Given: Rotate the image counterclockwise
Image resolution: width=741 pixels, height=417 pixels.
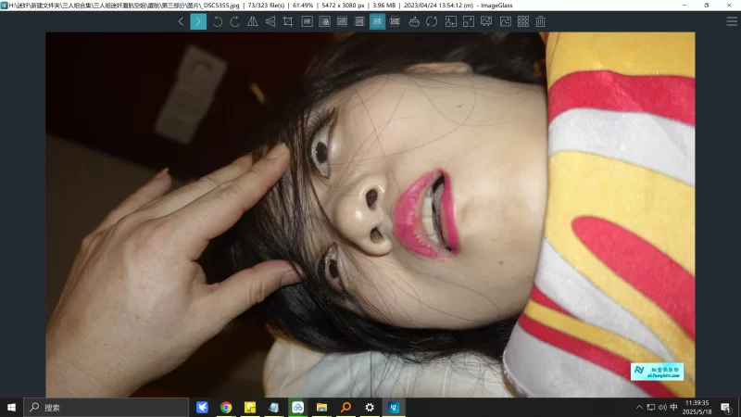Looking at the screenshot, I should tap(218, 21).
